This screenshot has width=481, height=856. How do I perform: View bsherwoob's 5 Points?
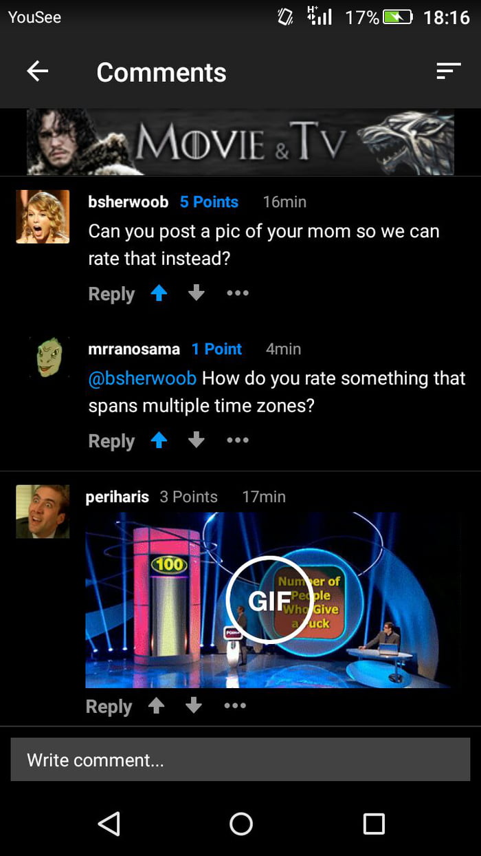pyautogui.click(x=209, y=202)
